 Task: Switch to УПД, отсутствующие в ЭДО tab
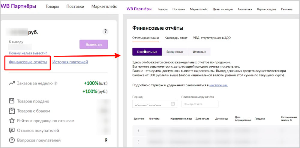212,38
